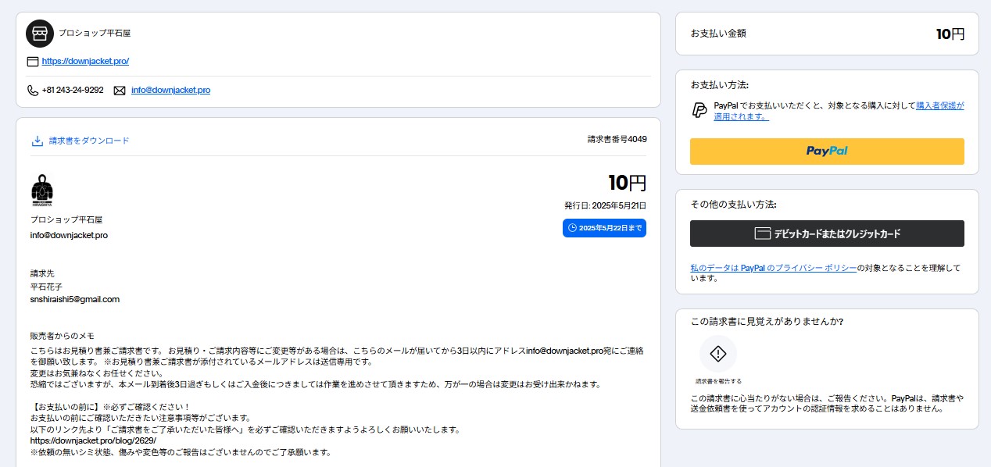Screen dimensions: 991x467
Task: Choose デビットカードまたはクレジットカード payment button
Action: (x=826, y=233)
